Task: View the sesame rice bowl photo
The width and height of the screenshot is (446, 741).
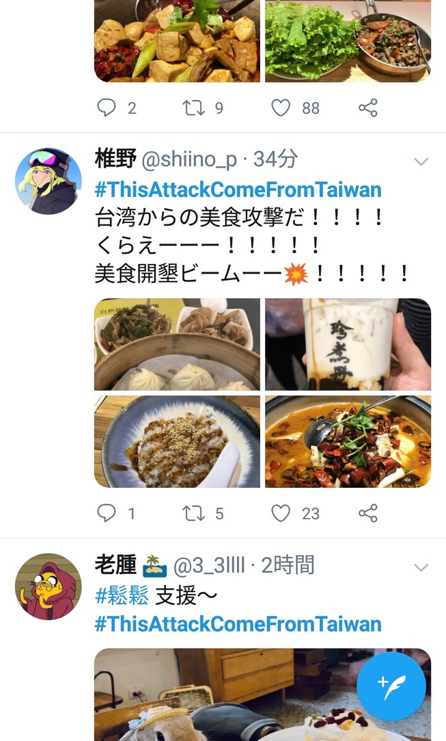Action: tap(177, 441)
